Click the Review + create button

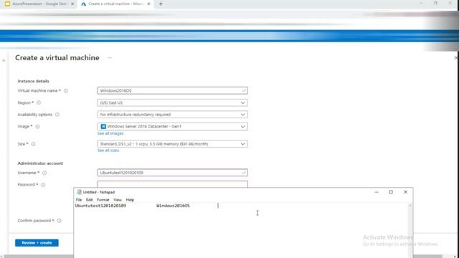[37, 243]
